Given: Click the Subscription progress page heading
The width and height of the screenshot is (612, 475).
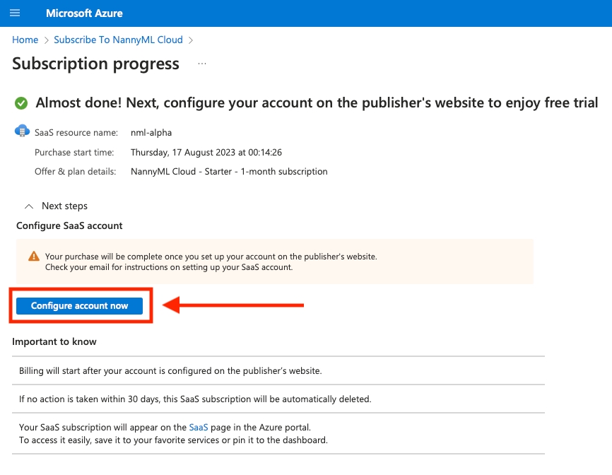Looking at the screenshot, I should point(95,64).
